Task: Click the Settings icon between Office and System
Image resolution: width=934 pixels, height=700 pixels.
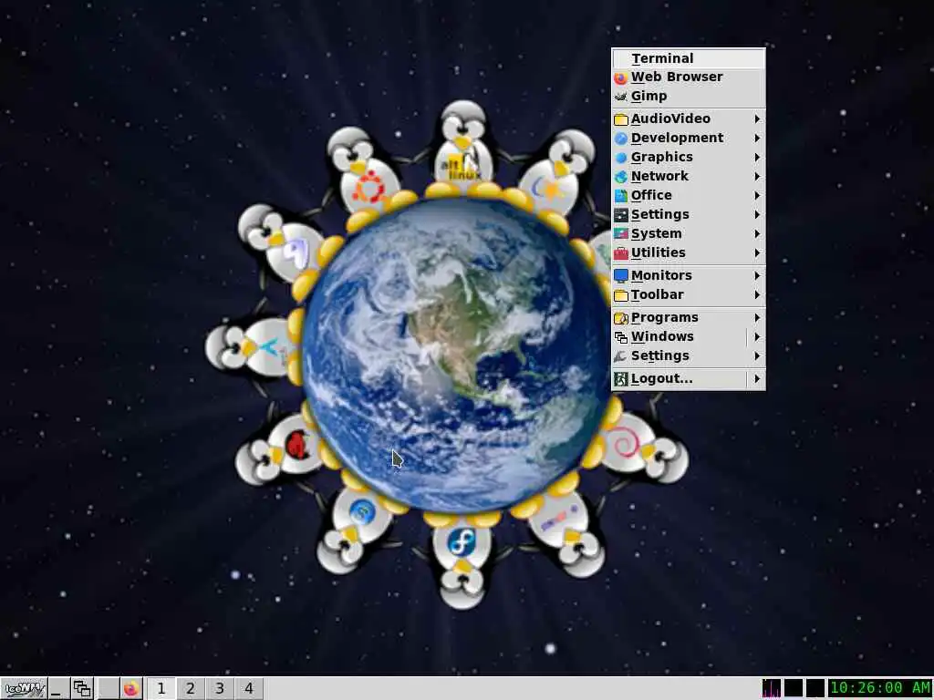Action: click(x=620, y=214)
